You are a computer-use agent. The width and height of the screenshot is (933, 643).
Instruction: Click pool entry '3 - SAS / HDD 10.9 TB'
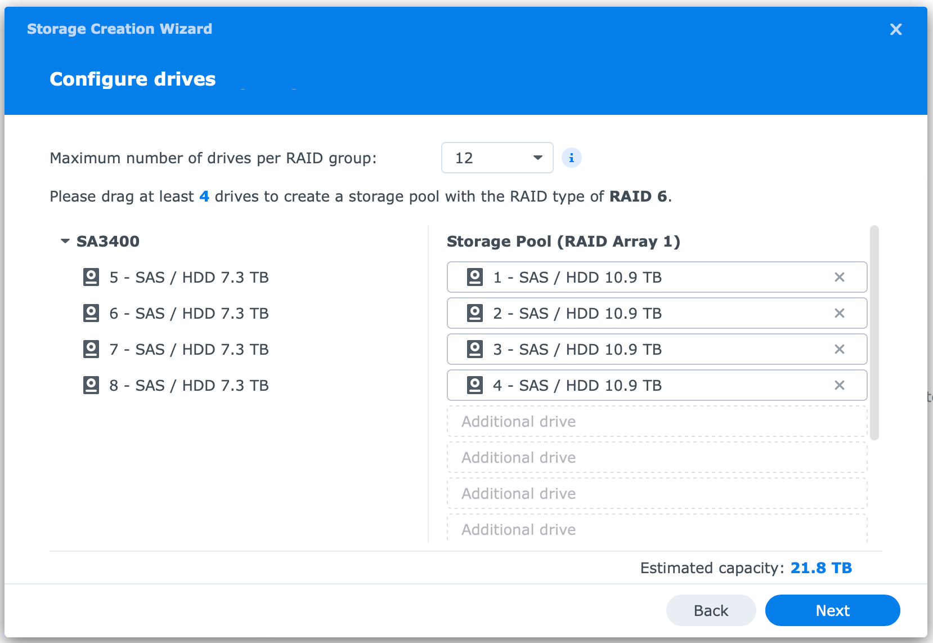click(x=657, y=349)
